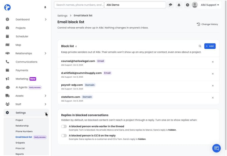Open Reports settings
The height and width of the screenshot is (156, 227).
pyautogui.click(x=20, y=154)
